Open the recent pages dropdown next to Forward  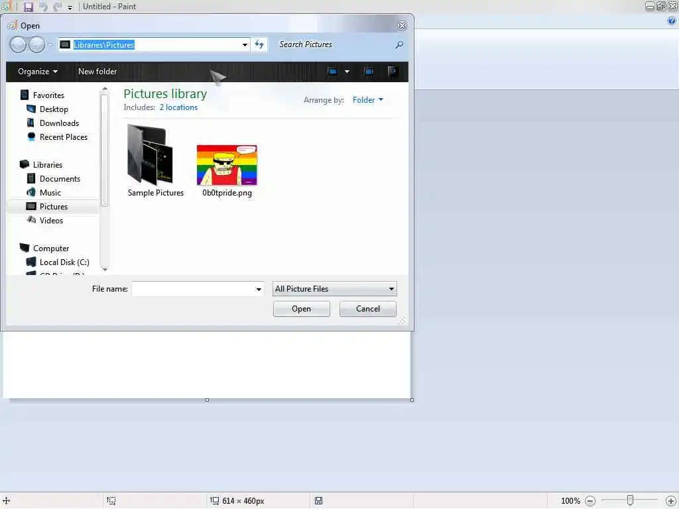(50, 44)
